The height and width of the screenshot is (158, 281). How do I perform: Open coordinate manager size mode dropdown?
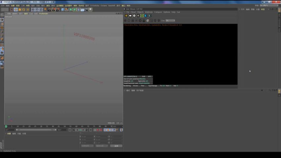[x=101, y=146]
